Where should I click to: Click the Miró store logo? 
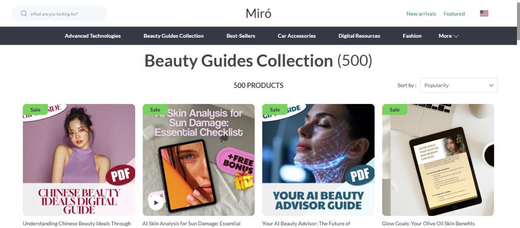[x=259, y=13]
